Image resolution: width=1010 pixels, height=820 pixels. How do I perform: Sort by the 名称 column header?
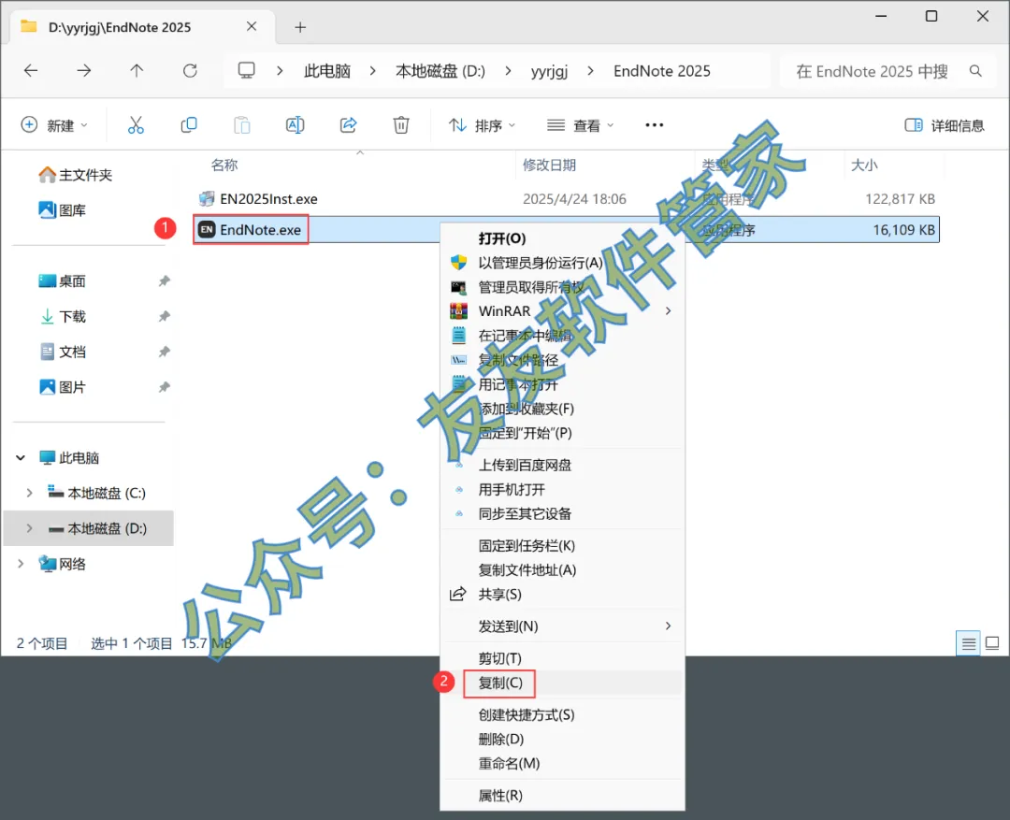224,165
